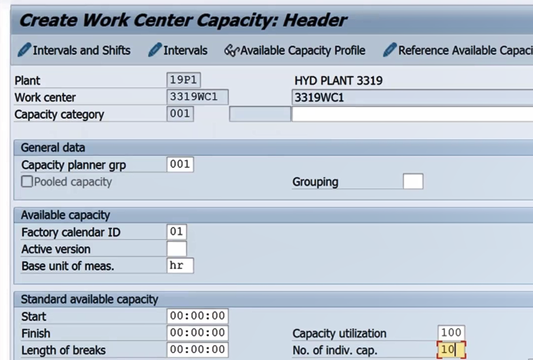Click the No. of indiv. cap. field
The image size is (533, 360).
[451, 350]
